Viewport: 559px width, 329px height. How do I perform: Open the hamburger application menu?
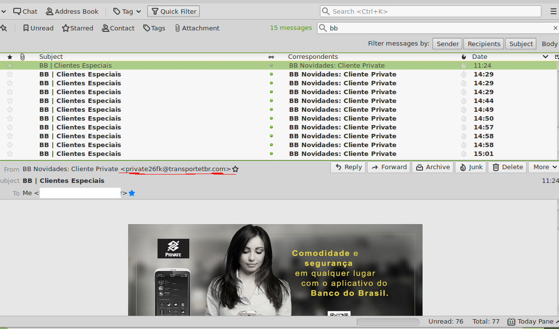[553, 11]
